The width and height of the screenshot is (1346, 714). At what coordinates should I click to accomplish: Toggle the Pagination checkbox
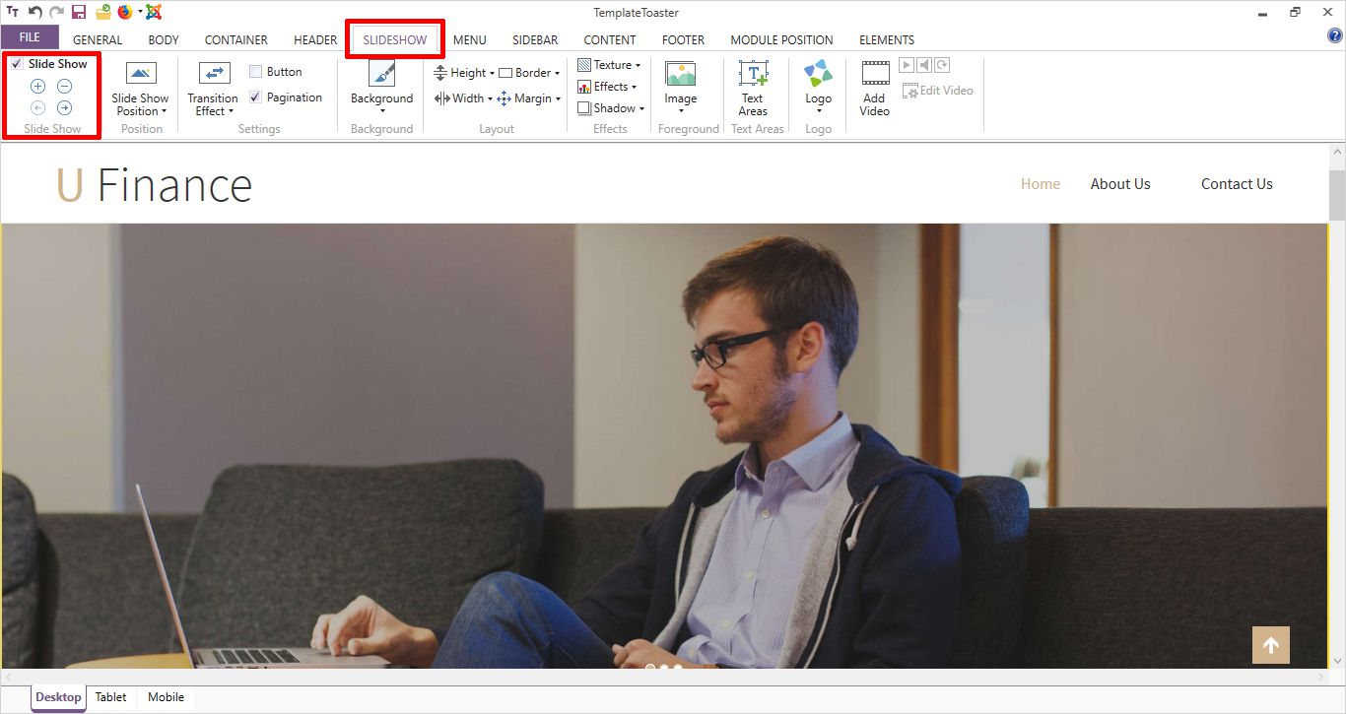(256, 97)
